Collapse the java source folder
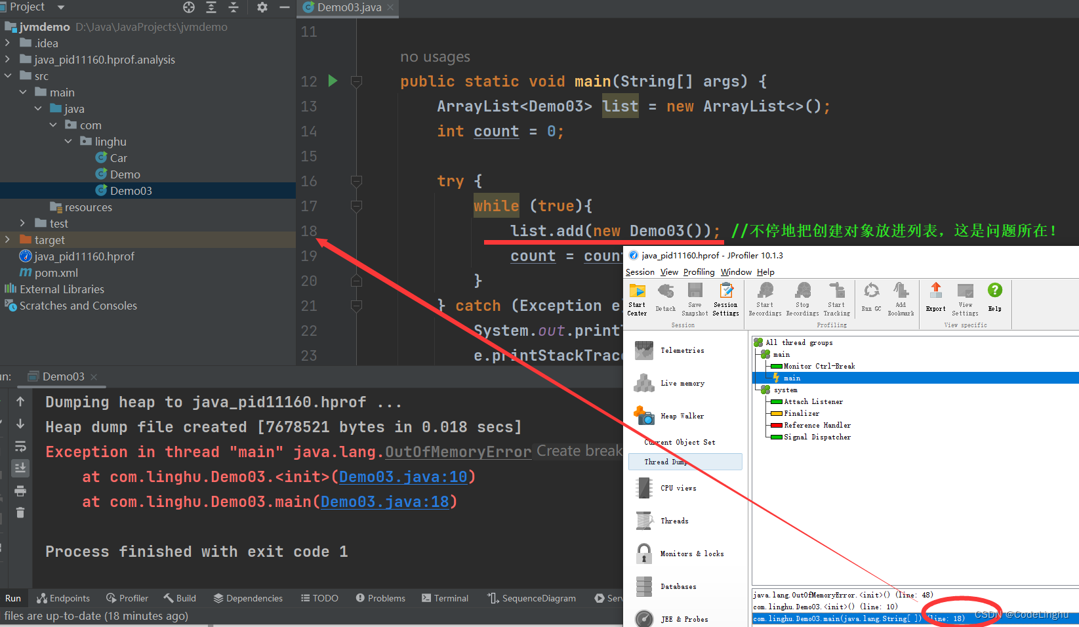The width and height of the screenshot is (1079, 627). pyautogui.click(x=38, y=108)
